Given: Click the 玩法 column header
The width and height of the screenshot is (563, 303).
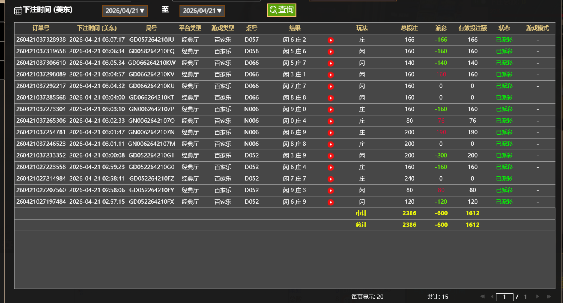Looking at the screenshot, I should pyautogui.click(x=362, y=28).
